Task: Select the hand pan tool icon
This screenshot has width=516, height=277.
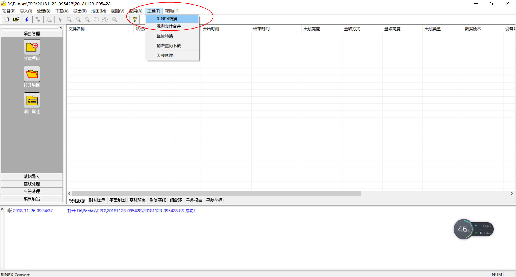Action: [x=96, y=19]
